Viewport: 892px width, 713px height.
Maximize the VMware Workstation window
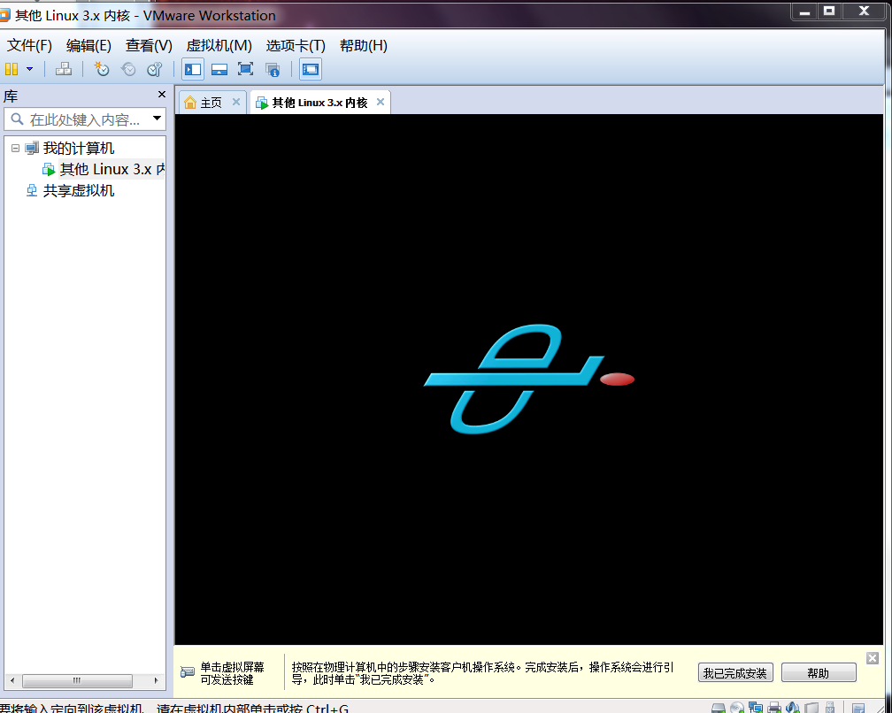(829, 11)
